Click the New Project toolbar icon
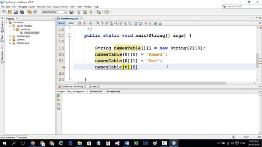 [10, 12]
